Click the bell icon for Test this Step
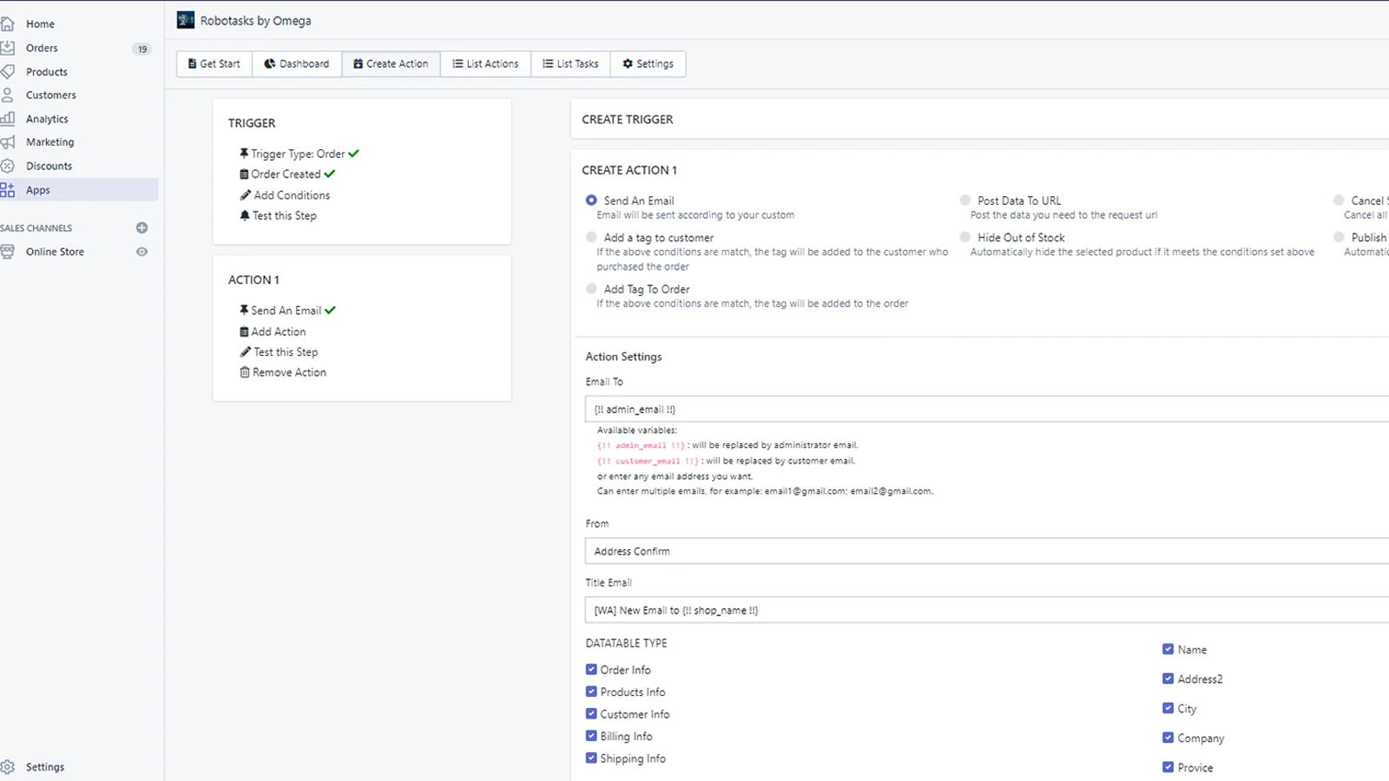1389x781 pixels. click(245, 215)
